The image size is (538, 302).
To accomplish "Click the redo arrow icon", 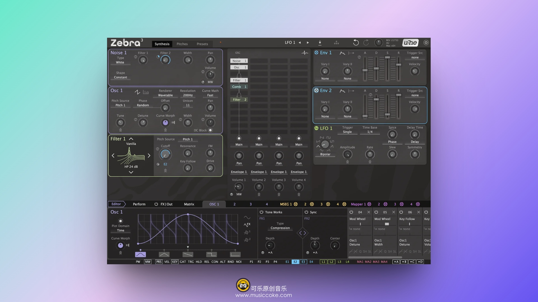I will (366, 43).
